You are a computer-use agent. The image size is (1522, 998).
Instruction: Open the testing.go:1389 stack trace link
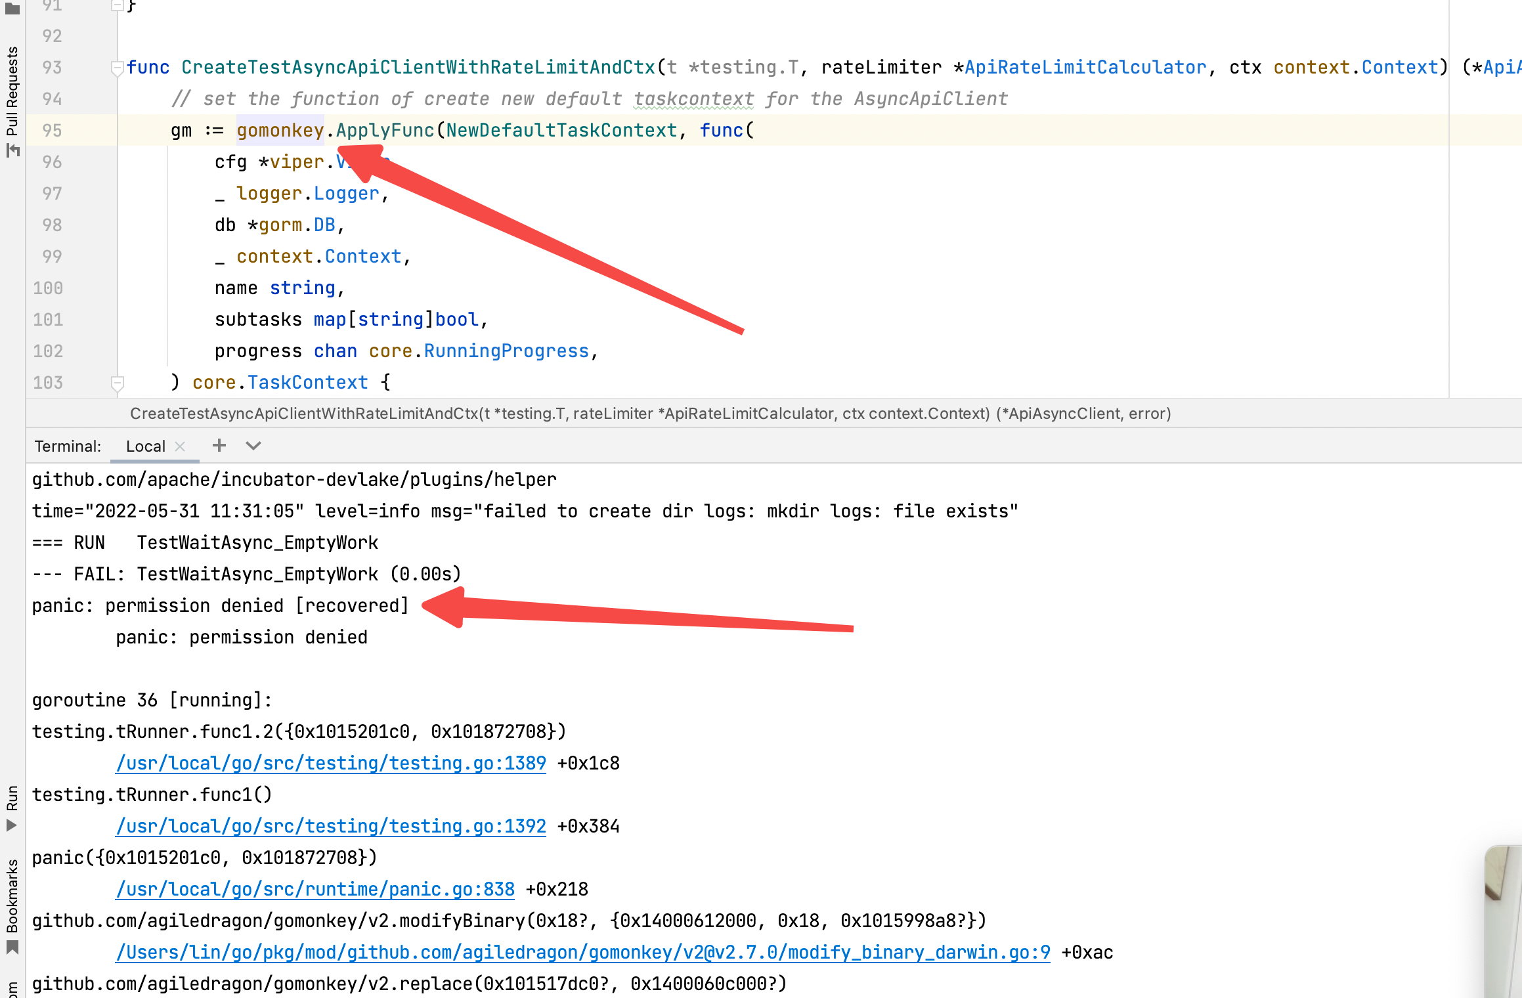pyautogui.click(x=331, y=763)
